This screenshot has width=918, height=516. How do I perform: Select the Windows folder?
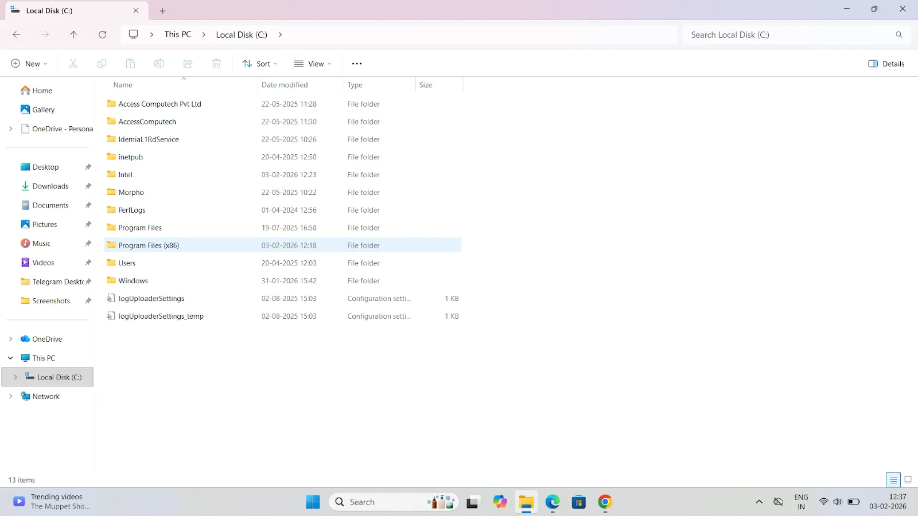[283, 281]
